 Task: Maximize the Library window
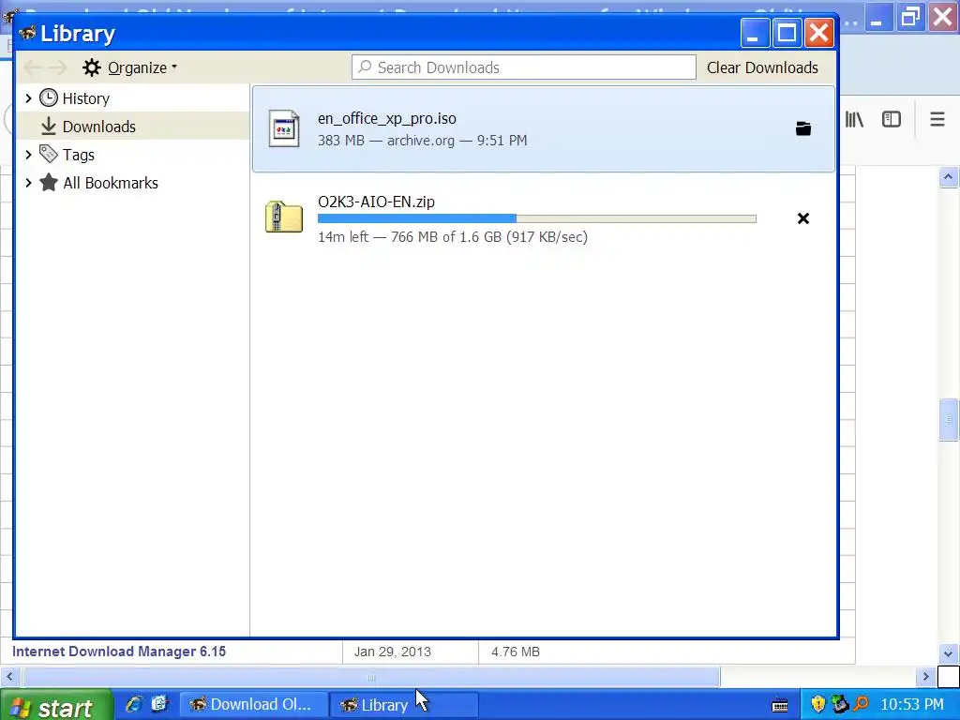click(x=787, y=33)
